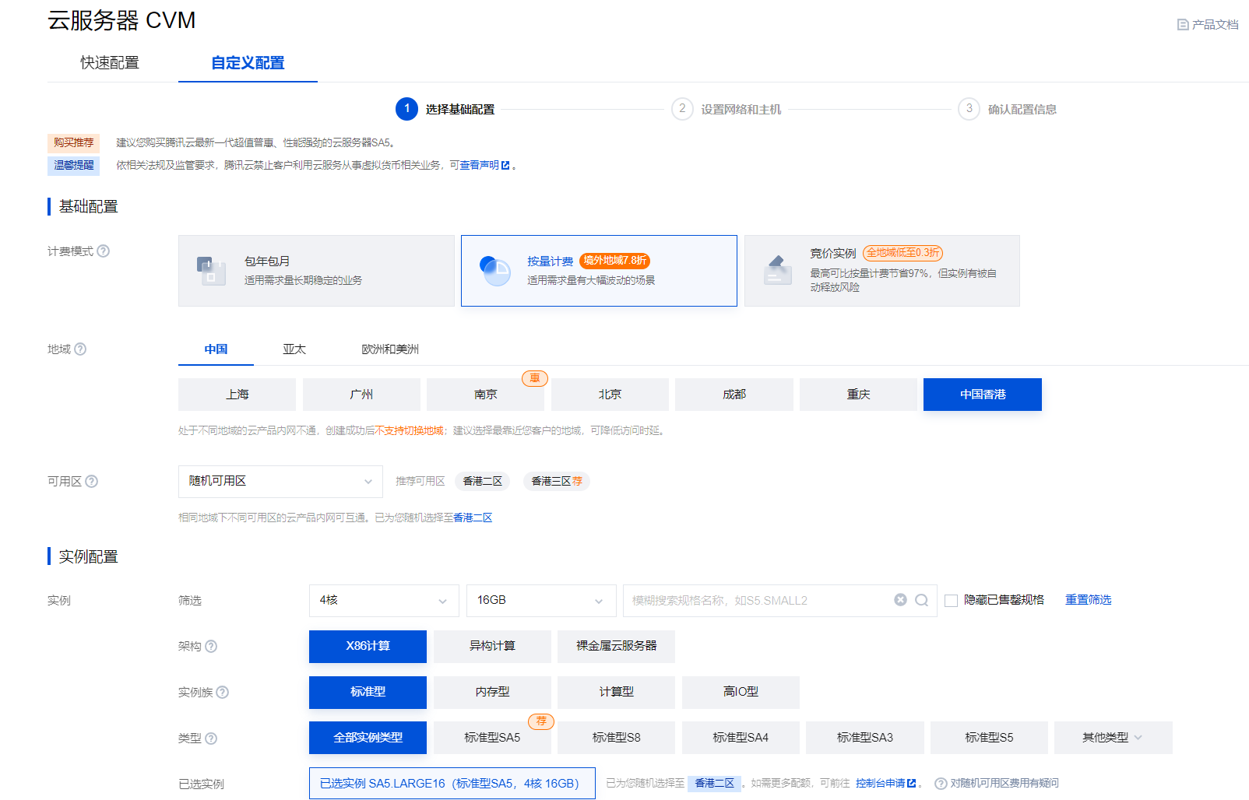Click help icon next to 架构
The height and width of the screenshot is (800, 1249).
tap(211, 647)
